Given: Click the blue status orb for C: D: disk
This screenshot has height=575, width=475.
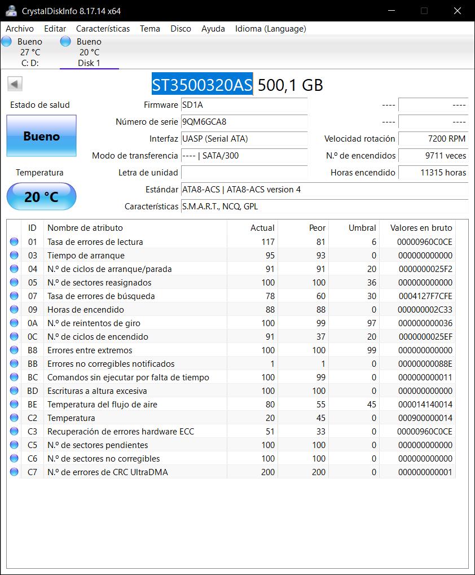Looking at the screenshot, I should click(x=7, y=41).
